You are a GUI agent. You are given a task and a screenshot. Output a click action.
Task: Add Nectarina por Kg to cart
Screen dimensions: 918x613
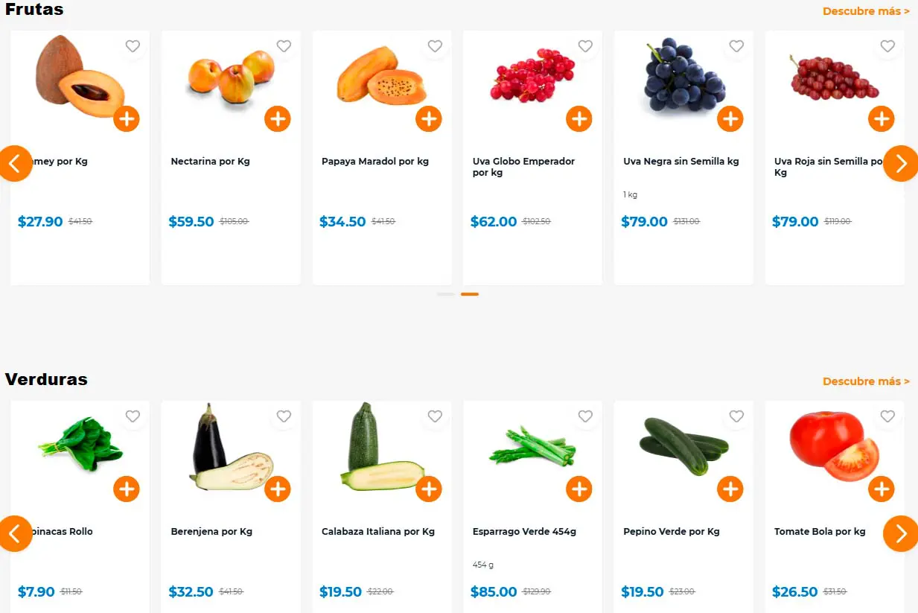(x=278, y=118)
